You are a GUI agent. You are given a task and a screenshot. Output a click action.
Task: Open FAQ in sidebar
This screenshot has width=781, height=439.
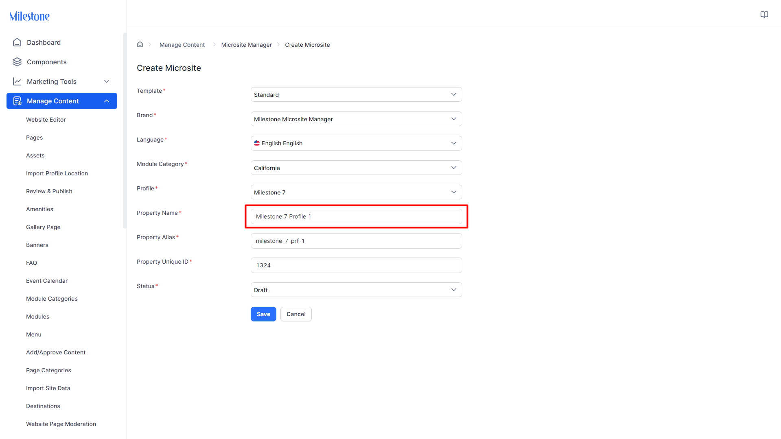point(31,263)
